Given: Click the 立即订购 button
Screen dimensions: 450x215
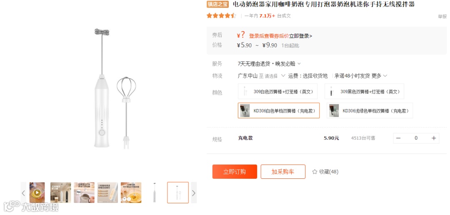Looking at the screenshot, I should tap(235, 172).
